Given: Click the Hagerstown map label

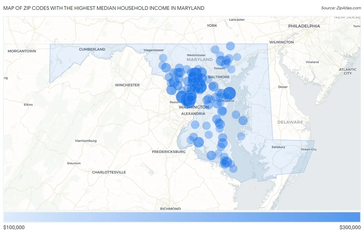Looking at the screenshot, I should 154,50.
